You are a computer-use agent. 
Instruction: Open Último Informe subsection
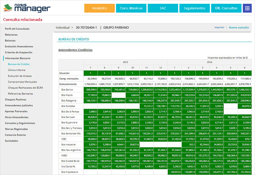17,70
